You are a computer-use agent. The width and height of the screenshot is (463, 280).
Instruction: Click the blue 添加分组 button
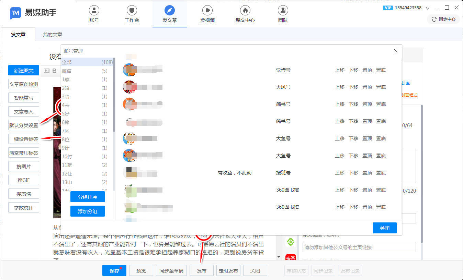click(87, 211)
